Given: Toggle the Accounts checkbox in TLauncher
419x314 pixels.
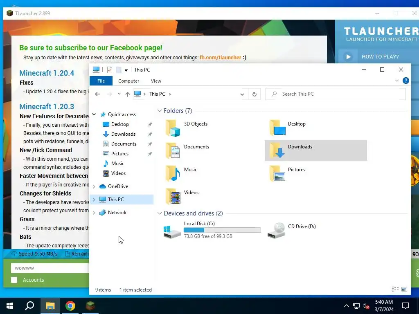Looking at the screenshot, I should [x=14, y=280].
